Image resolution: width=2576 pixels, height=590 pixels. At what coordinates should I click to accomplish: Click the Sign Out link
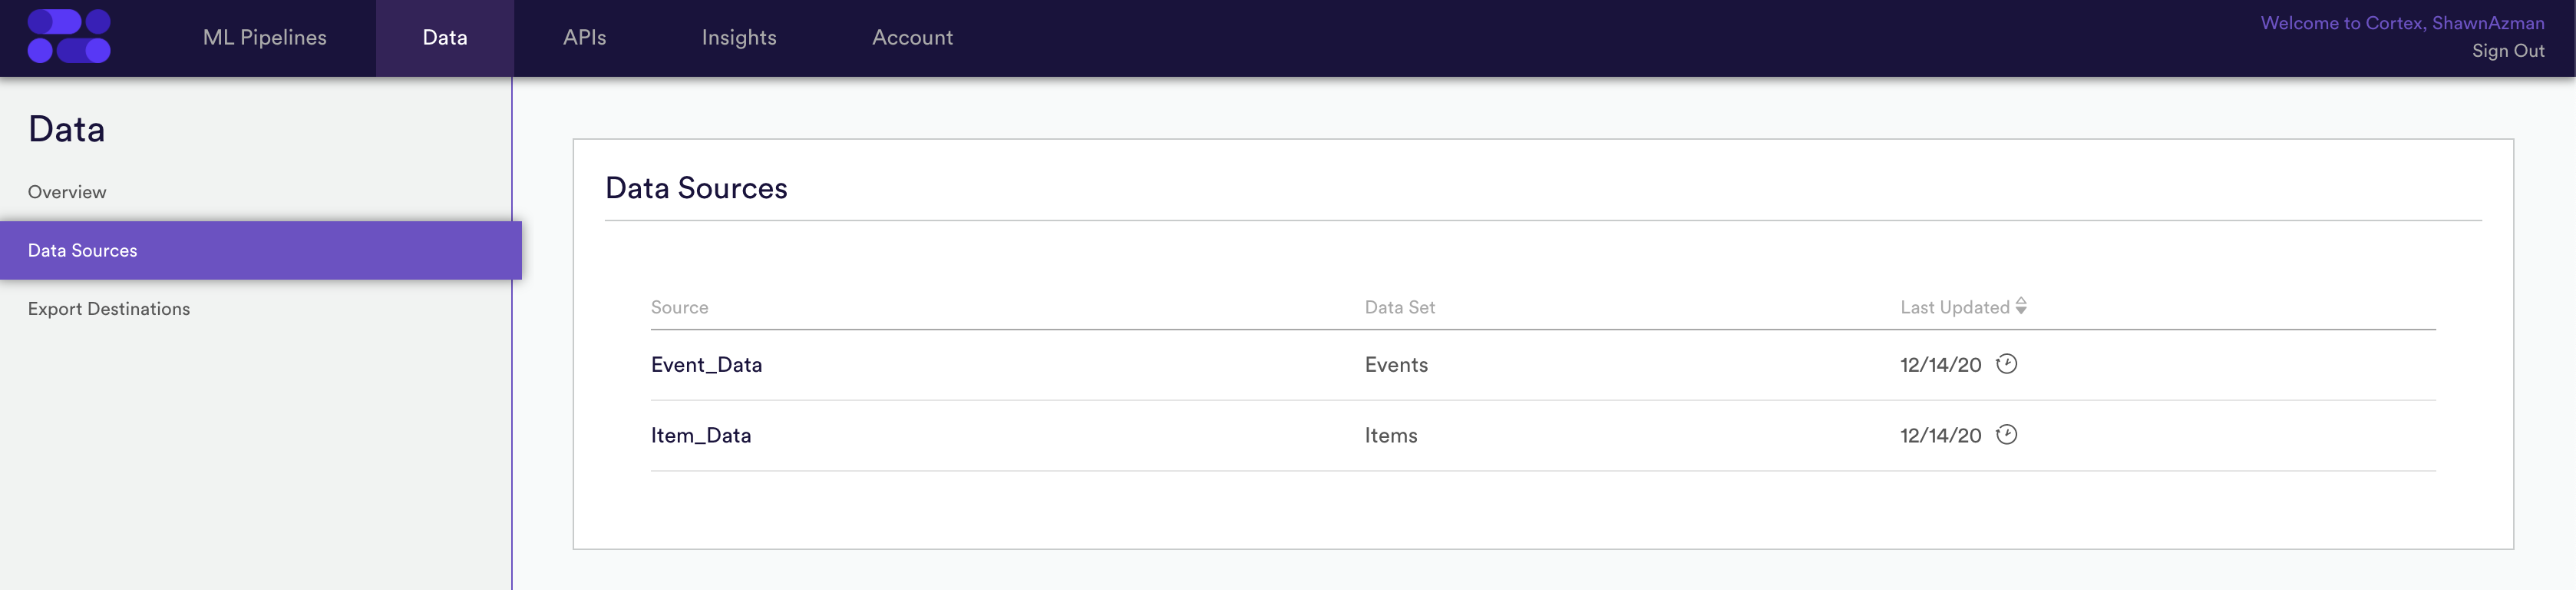2508,51
